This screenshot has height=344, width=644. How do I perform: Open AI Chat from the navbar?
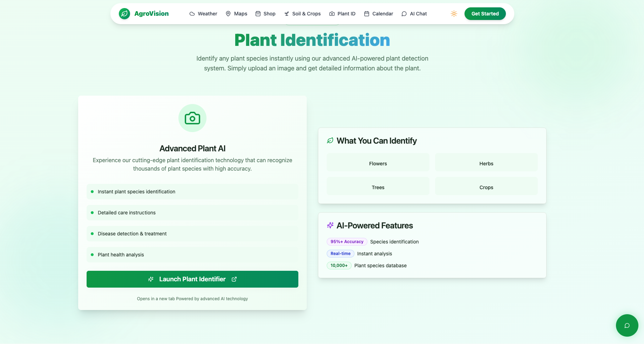point(414,14)
